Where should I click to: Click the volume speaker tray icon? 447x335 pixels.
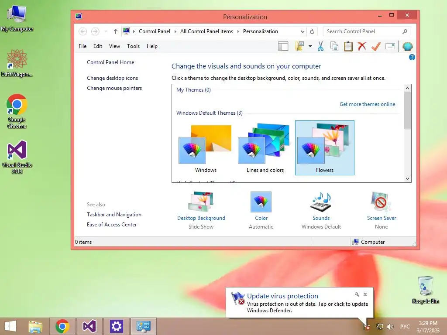(x=390, y=326)
